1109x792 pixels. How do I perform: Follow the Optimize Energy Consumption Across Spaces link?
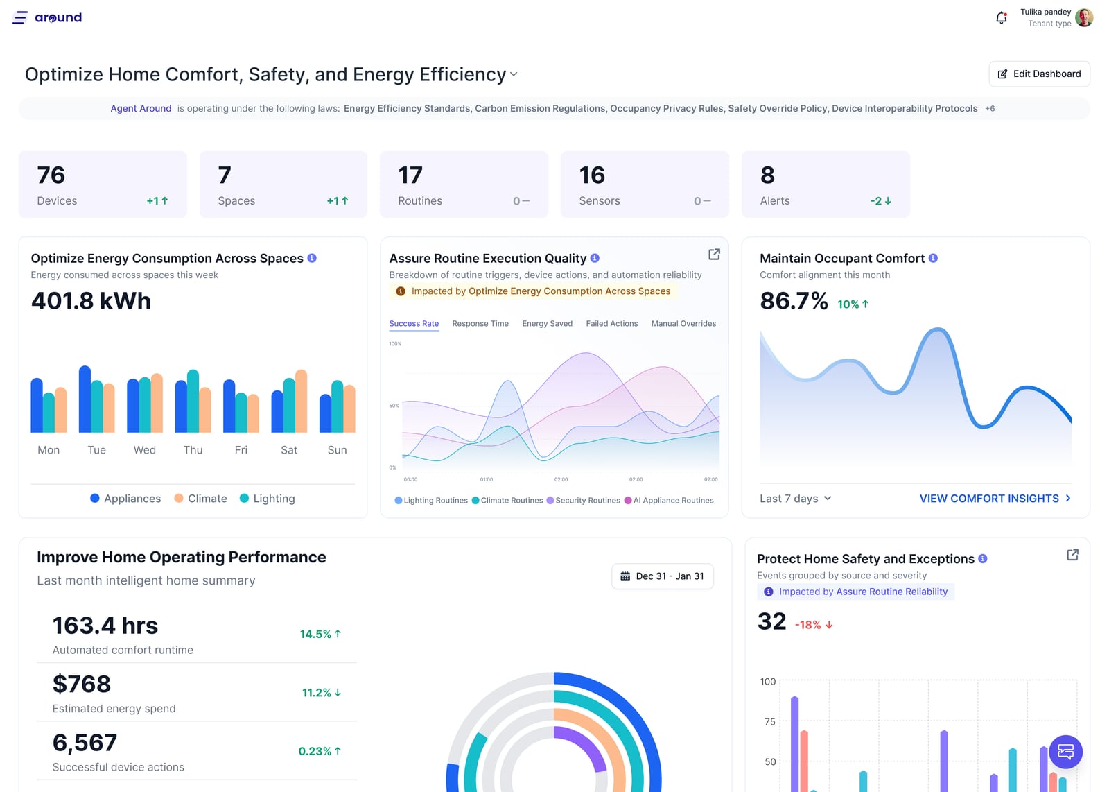pos(569,291)
